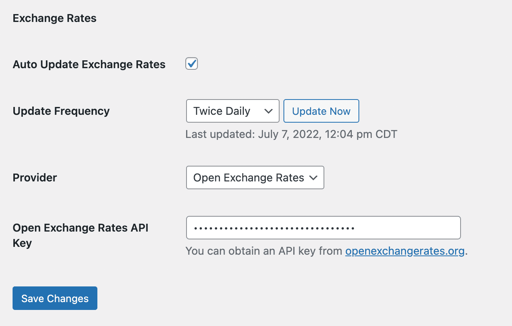This screenshot has height=326, width=512.
Task: Select the masked Open Exchange Rates API key
Action: (x=323, y=227)
